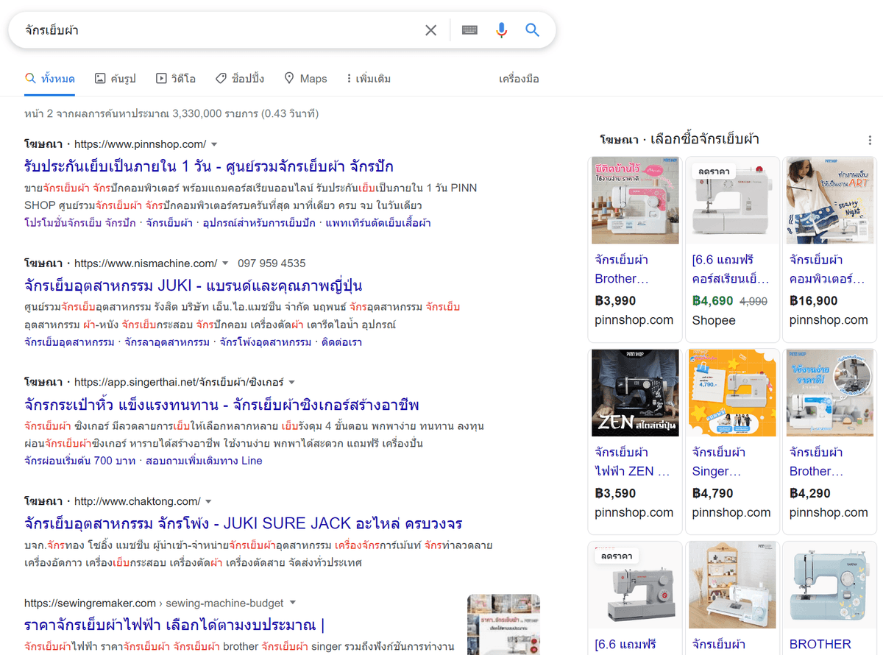Open the black ZEN machine product image

point(635,393)
